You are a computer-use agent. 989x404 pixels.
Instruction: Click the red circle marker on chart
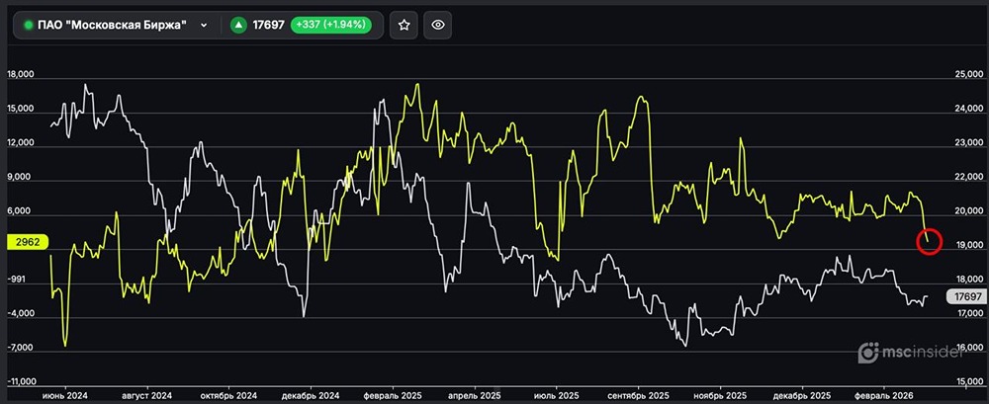[x=929, y=240]
